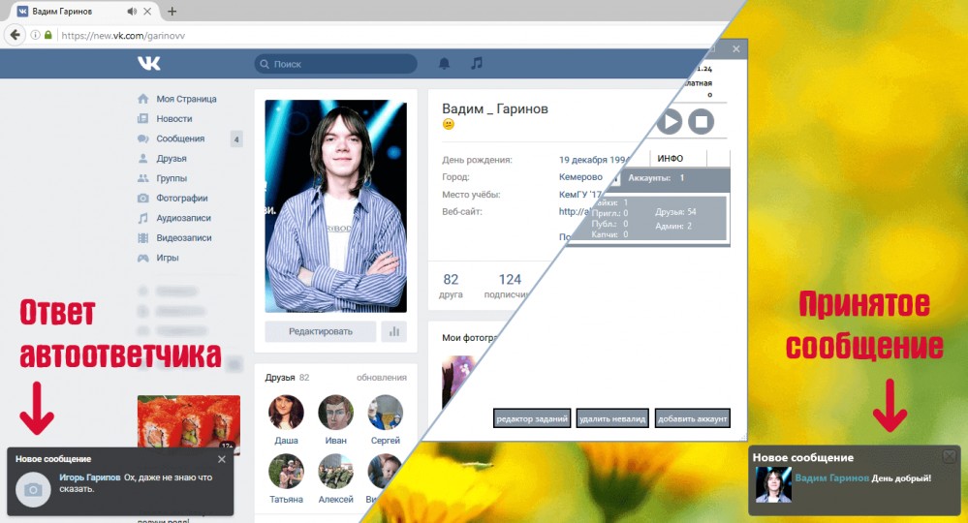Open friend Татьяна's avatar
968x523 pixels.
point(286,472)
